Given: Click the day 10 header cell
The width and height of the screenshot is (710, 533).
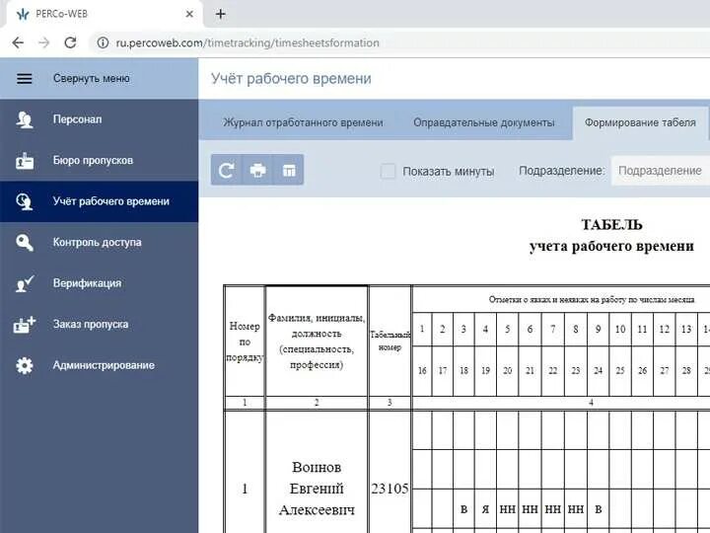Looking at the screenshot, I should (620, 329).
